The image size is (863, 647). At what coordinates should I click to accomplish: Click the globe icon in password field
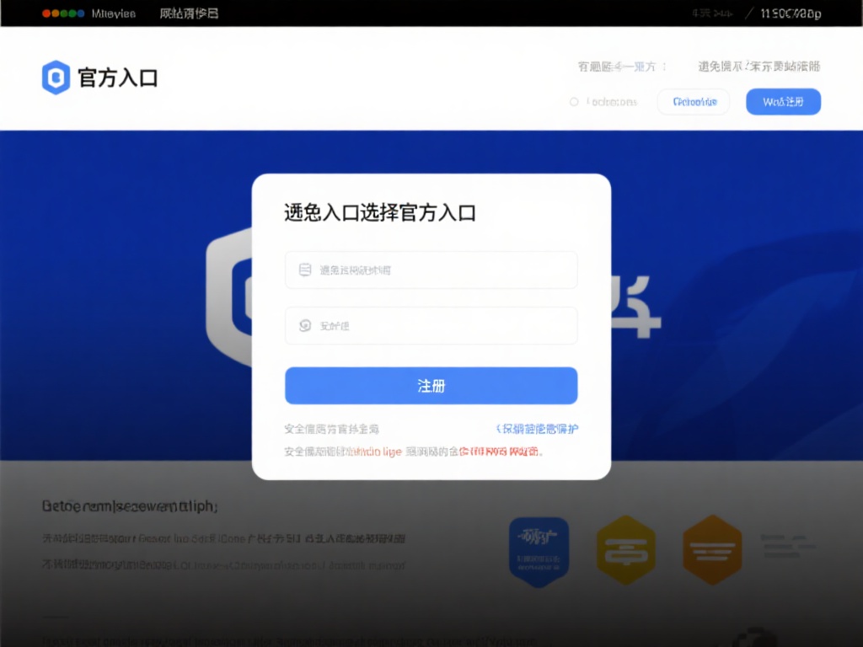(306, 325)
